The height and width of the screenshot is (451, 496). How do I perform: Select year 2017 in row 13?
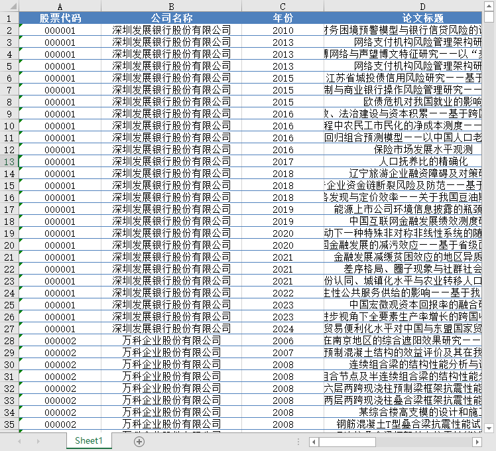point(282,162)
